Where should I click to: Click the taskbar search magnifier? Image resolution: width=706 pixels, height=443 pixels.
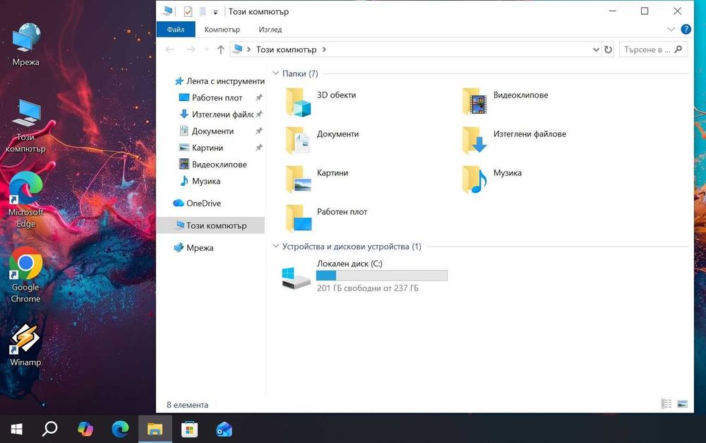[x=49, y=429]
